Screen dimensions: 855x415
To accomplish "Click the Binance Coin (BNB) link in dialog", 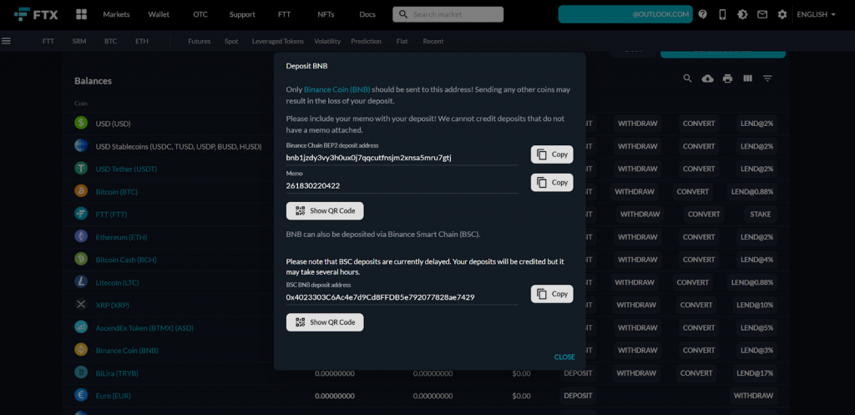I will [337, 89].
